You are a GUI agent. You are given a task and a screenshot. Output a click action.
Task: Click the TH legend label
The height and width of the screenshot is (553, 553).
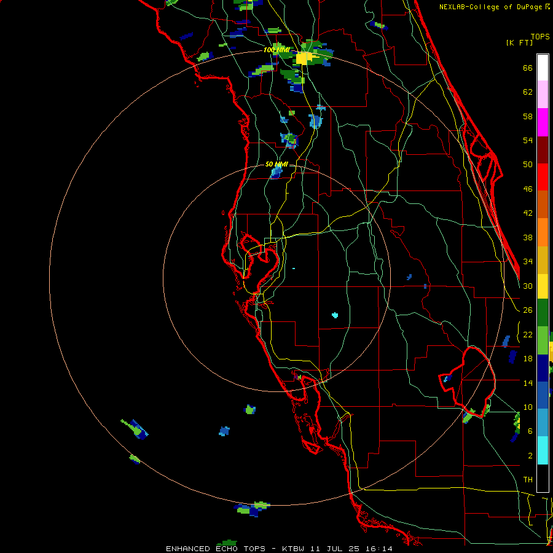click(528, 480)
